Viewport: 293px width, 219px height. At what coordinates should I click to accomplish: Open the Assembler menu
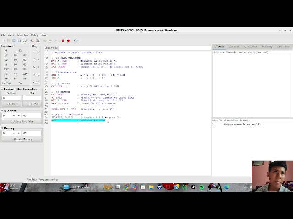click(x=22, y=35)
